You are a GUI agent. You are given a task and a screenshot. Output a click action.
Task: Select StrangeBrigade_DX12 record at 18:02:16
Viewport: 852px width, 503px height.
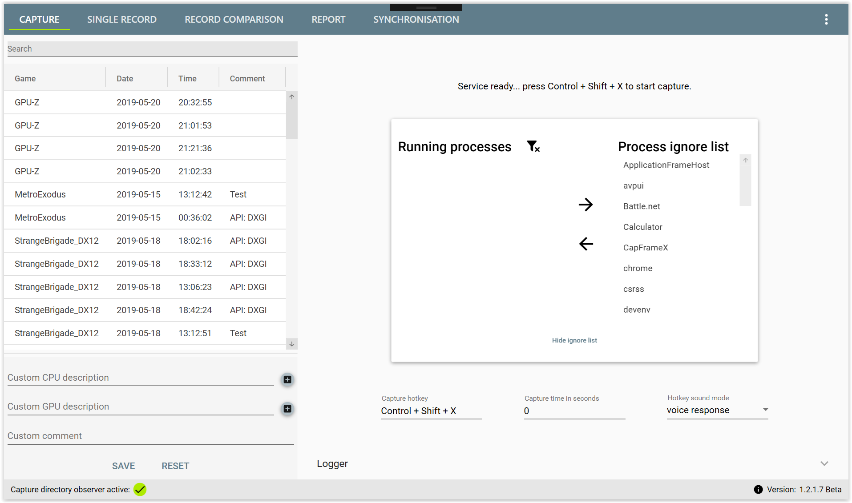click(145, 241)
